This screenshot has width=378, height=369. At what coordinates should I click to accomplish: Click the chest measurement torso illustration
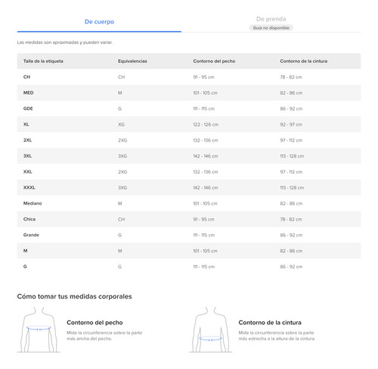coord(39,330)
